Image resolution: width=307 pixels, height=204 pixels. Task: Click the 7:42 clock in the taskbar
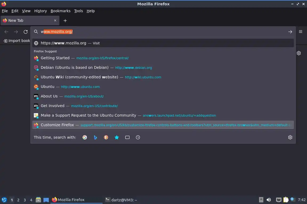tap(301, 200)
